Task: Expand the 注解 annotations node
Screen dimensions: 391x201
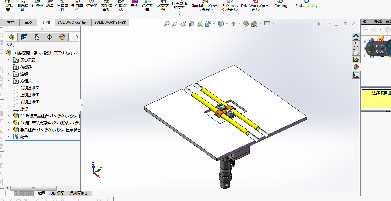Action: 8,74
